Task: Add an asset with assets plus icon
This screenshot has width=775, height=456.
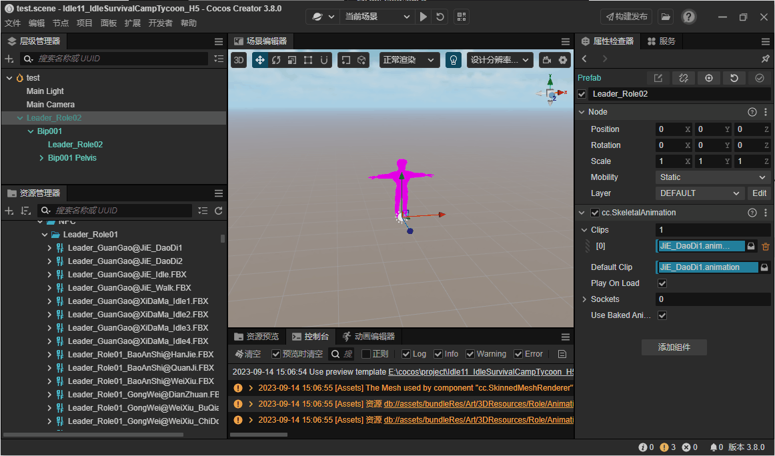Action: pyautogui.click(x=9, y=211)
